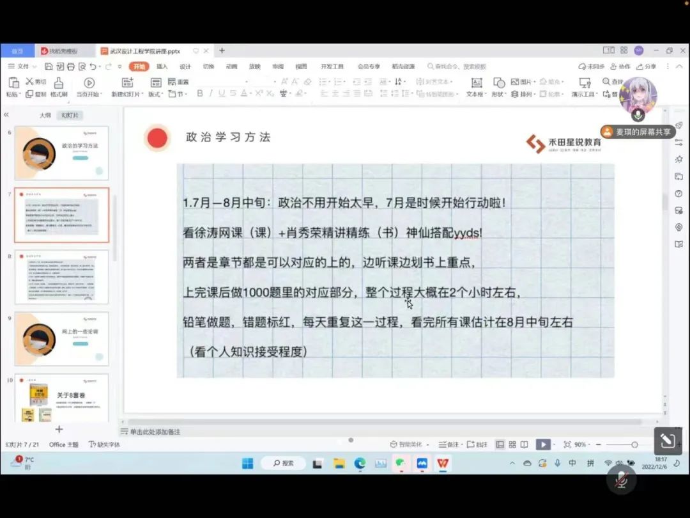Screen dimensions: 690x518
Task: Switch to the Insert (插入) ribbon tab
Action: pos(162,67)
